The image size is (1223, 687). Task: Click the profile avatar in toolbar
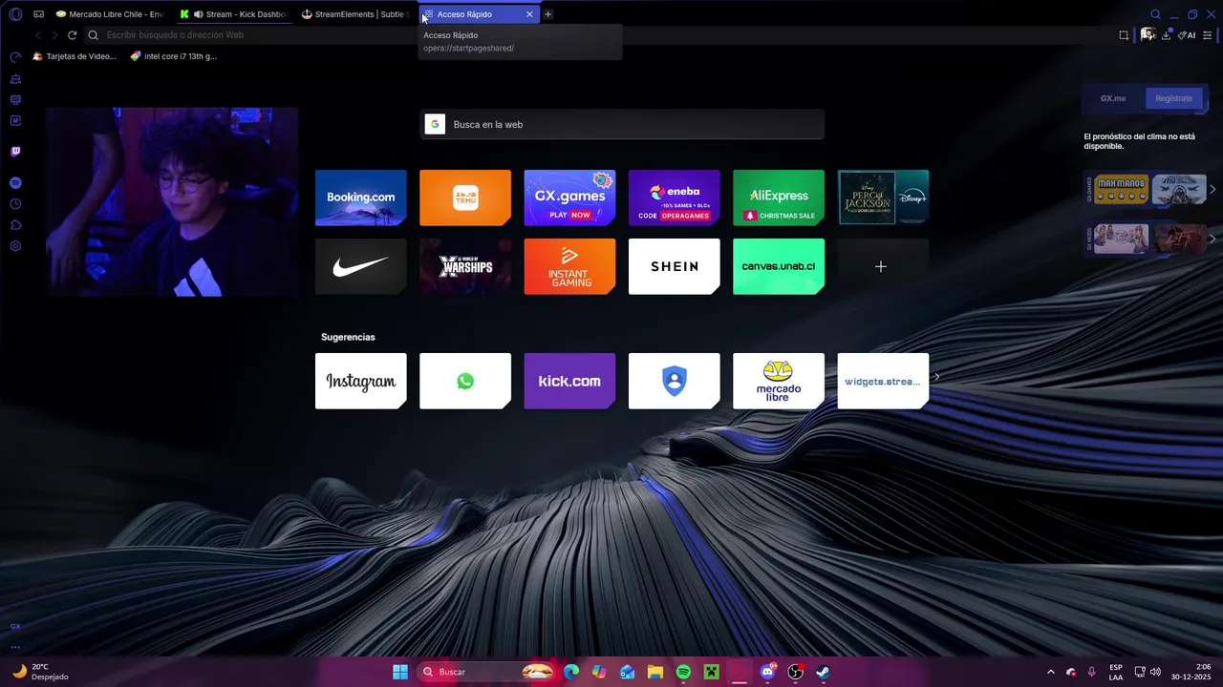point(1148,34)
